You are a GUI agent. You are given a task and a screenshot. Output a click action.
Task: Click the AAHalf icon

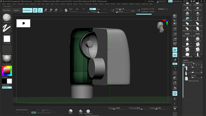coord(175,39)
